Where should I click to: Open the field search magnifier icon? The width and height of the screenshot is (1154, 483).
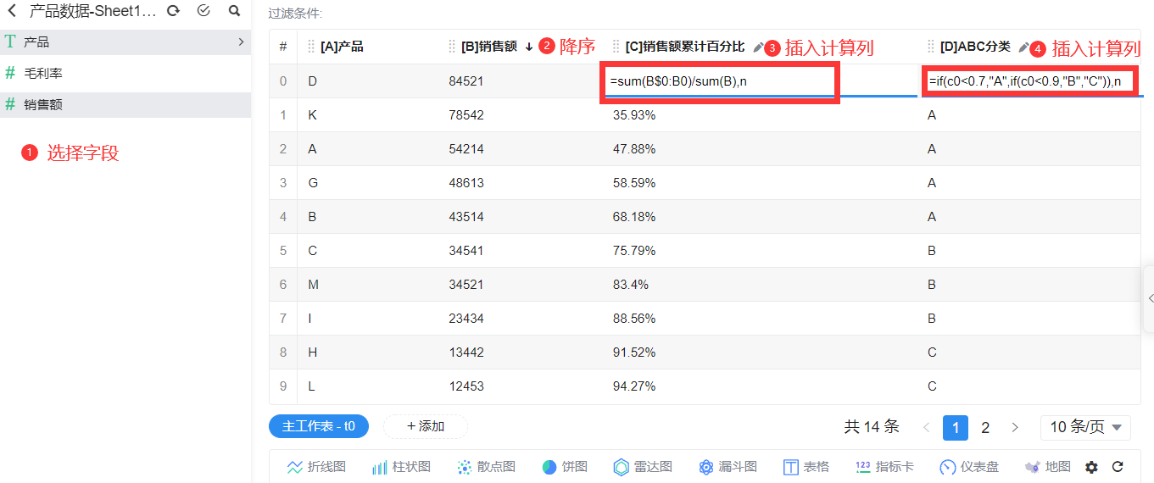pos(234,11)
